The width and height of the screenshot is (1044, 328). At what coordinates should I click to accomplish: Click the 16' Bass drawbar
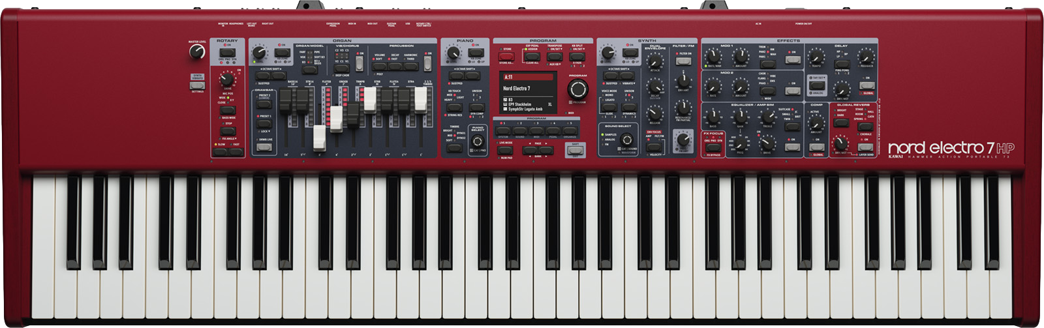pyautogui.click(x=286, y=101)
